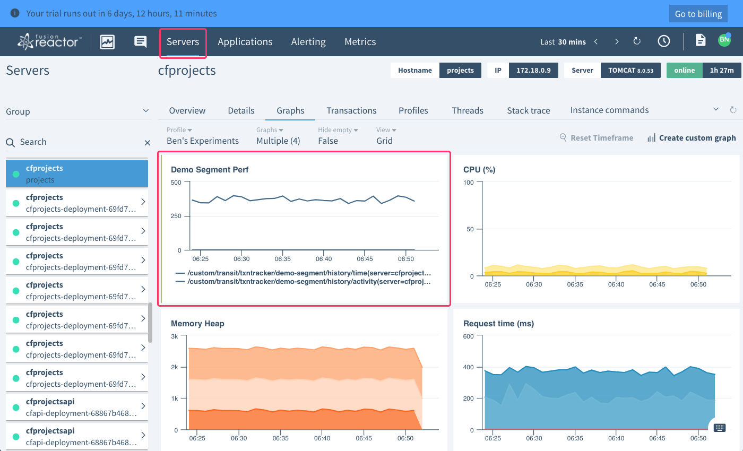
Task: Click the cfprojects page heading
Action: click(x=187, y=71)
